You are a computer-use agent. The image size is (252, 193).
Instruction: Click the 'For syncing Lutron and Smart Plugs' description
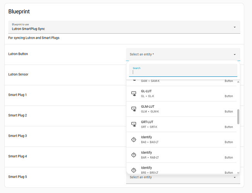(34, 38)
